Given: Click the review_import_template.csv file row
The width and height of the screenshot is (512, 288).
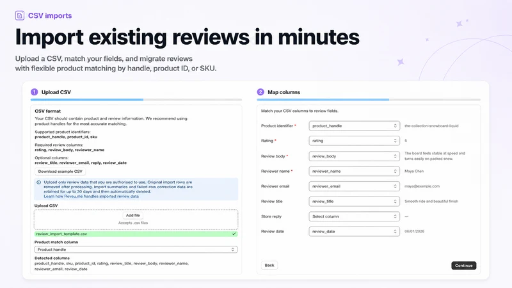Looking at the screenshot, I should (x=136, y=234).
